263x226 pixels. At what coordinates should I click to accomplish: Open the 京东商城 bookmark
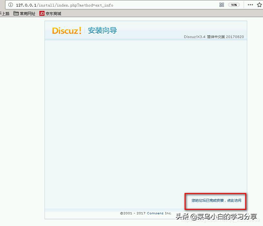pyautogui.click(x=50, y=14)
